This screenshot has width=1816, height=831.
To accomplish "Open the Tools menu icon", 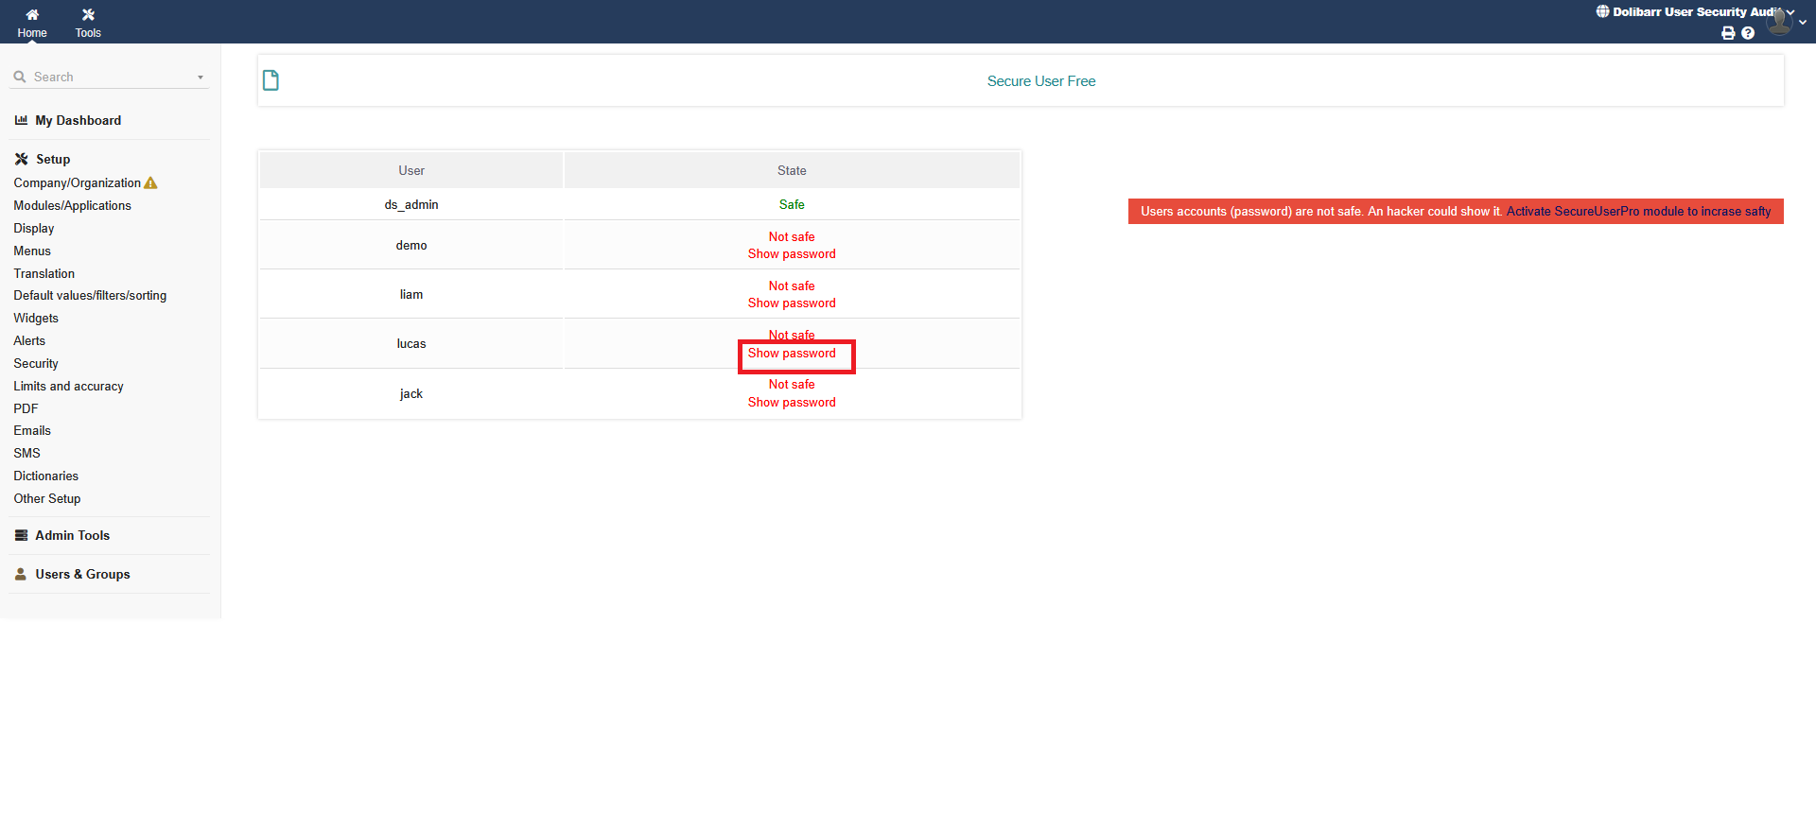I will [88, 15].
